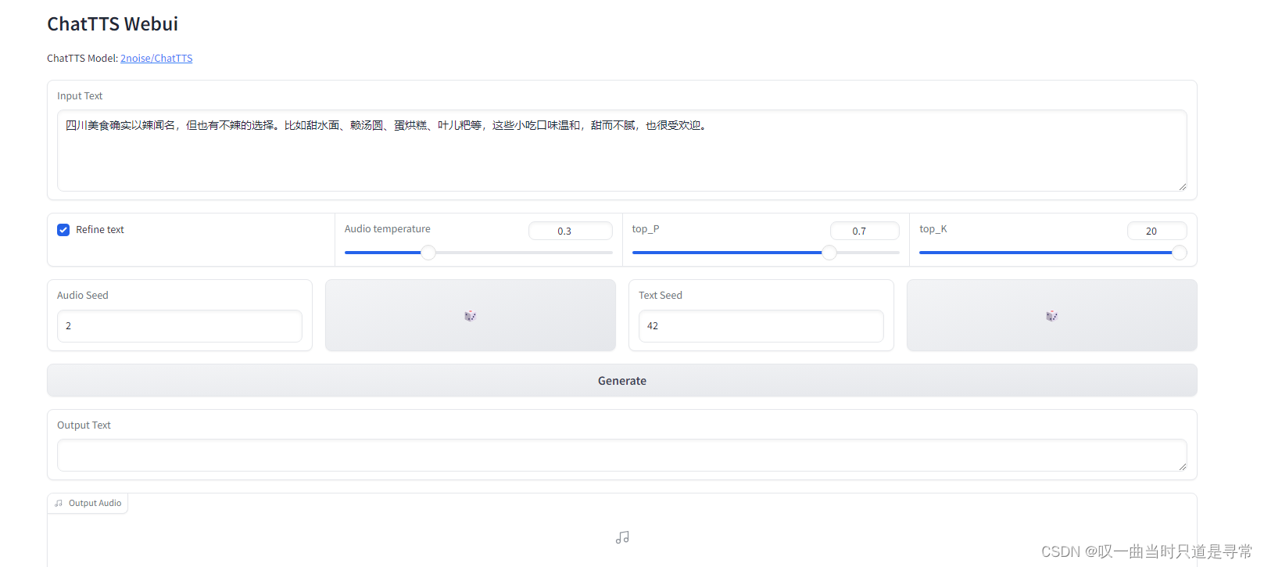
Task: Adjust the top_K slider handle
Action: [1180, 253]
